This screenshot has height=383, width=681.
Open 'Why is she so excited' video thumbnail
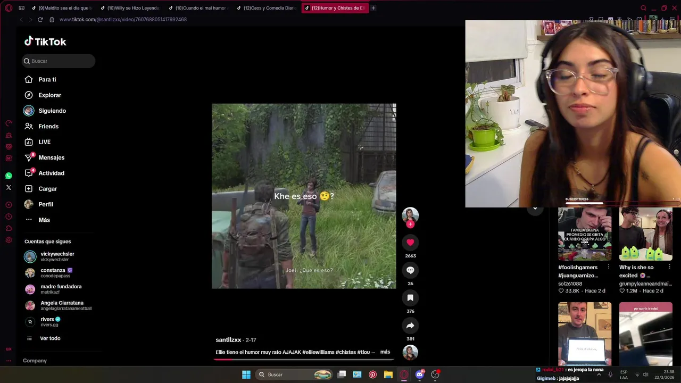pyautogui.click(x=645, y=234)
